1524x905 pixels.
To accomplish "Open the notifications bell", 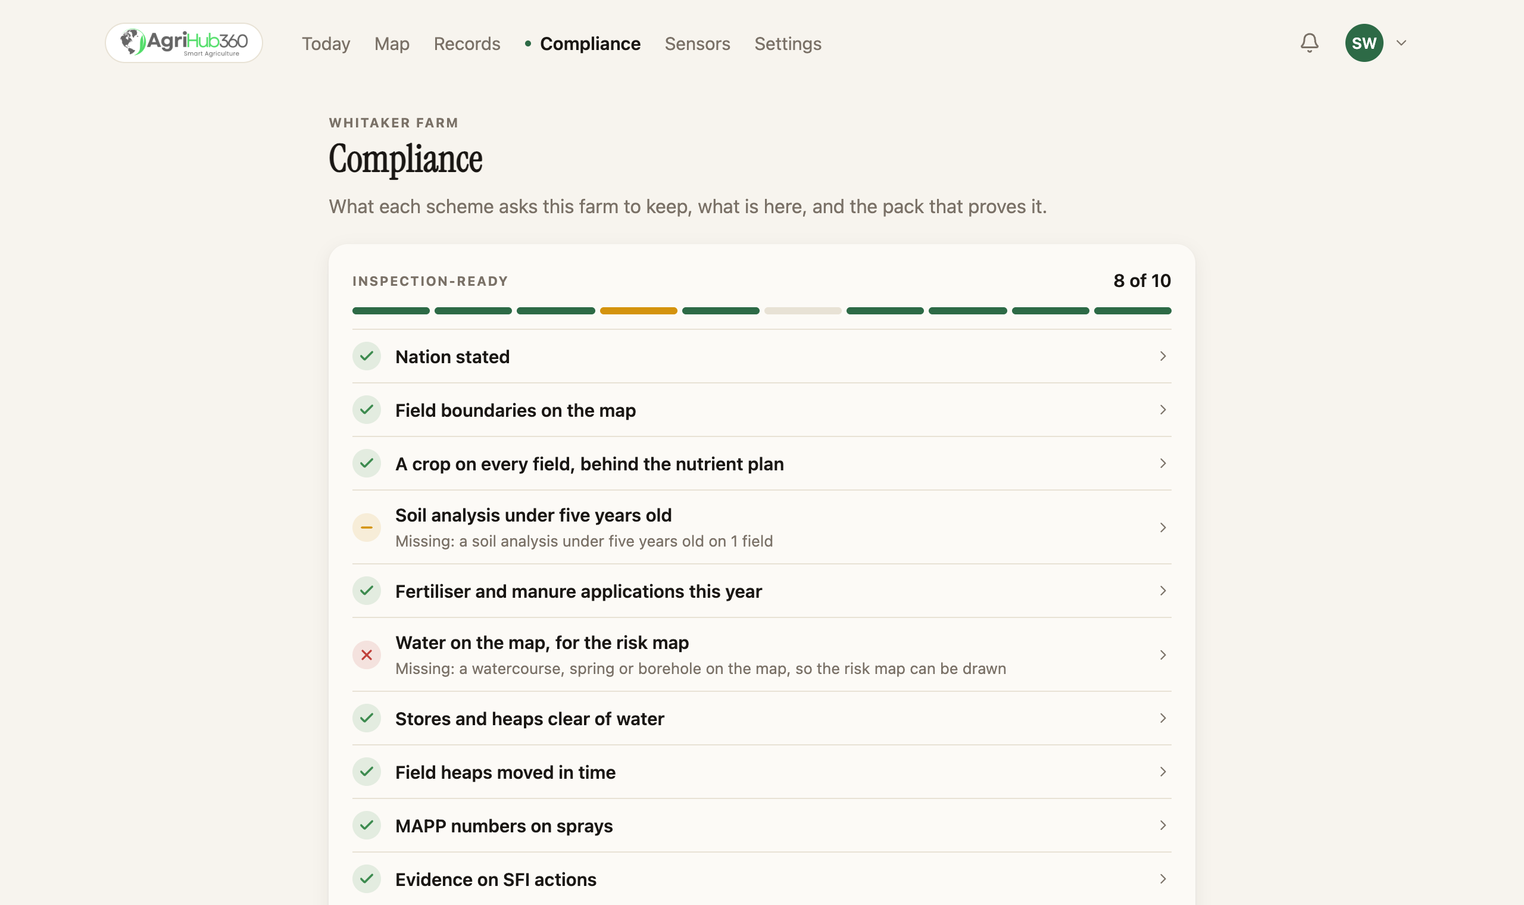I will click(1309, 43).
